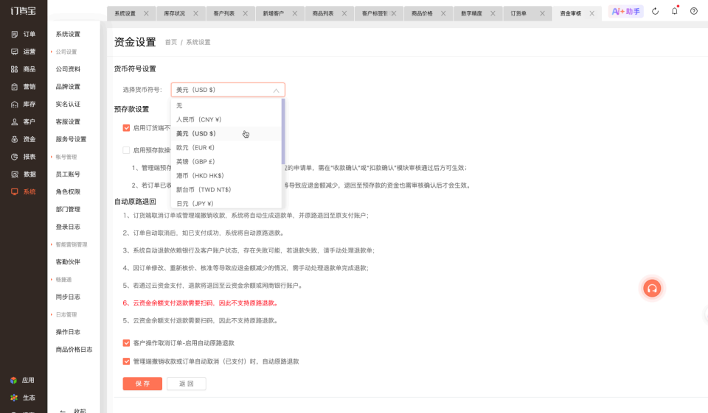
Task: Open 角色权限 in the submenu
Action: coord(68,191)
